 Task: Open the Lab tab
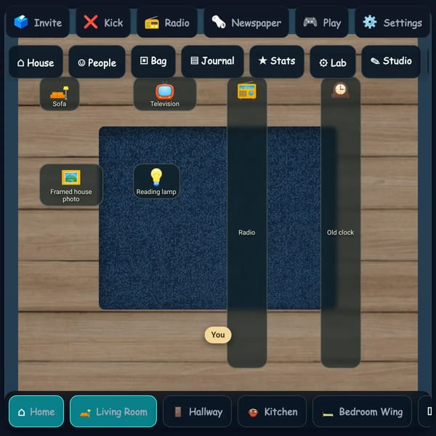tap(333, 62)
